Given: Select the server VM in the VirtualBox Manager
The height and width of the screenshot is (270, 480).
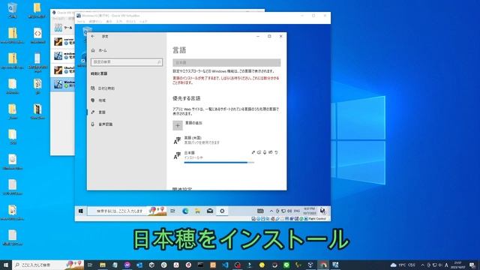Looking at the screenshot, I should click(63, 41).
